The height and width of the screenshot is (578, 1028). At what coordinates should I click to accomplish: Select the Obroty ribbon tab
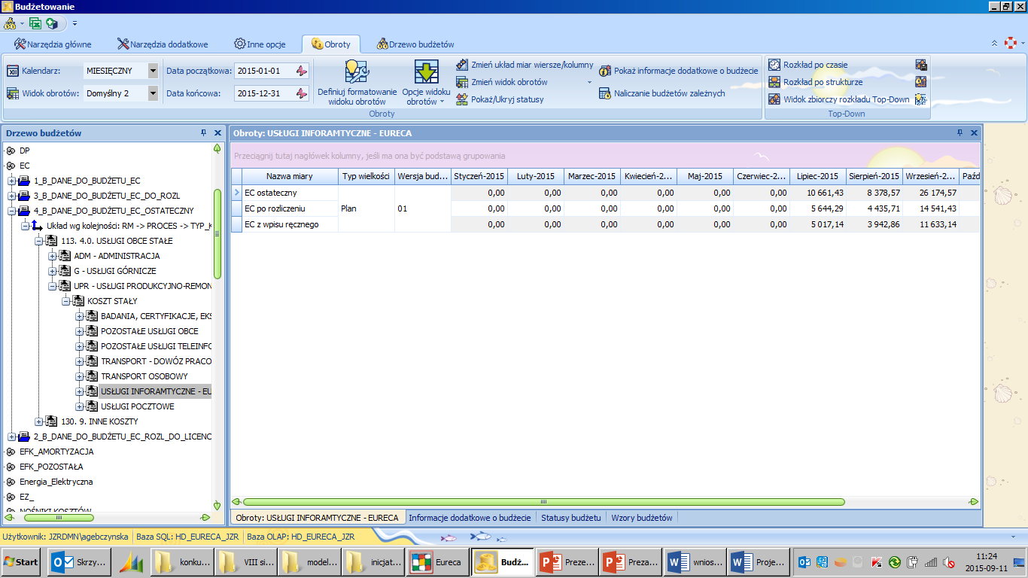point(331,44)
